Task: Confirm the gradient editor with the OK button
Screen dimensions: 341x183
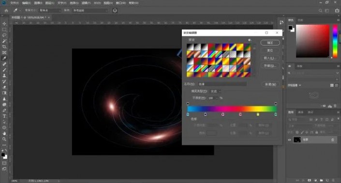Action: pos(270,43)
